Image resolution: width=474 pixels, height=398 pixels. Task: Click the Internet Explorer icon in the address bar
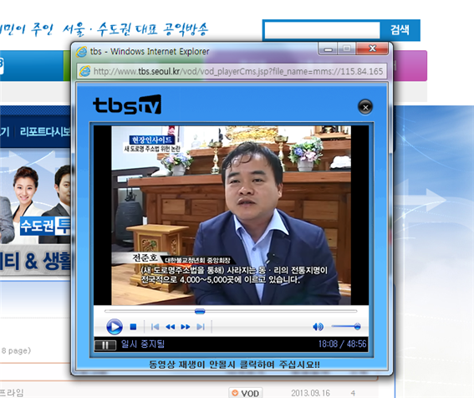pos(84,71)
